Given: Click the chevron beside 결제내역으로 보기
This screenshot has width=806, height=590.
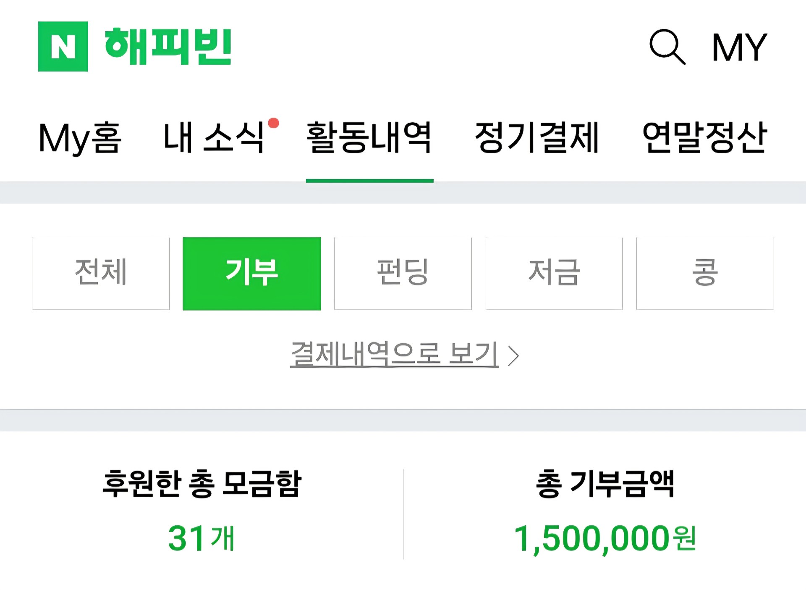Looking at the screenshot, I should click(x=513, y=356).
